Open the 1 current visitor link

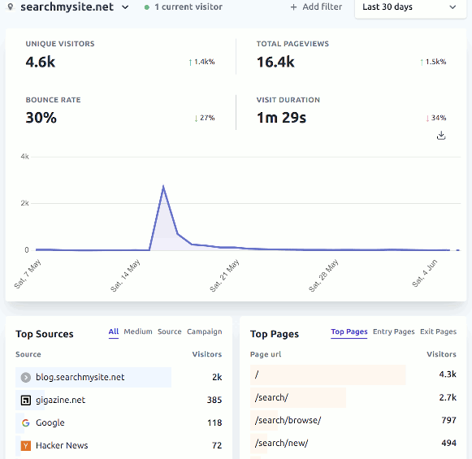pos(184,7)
